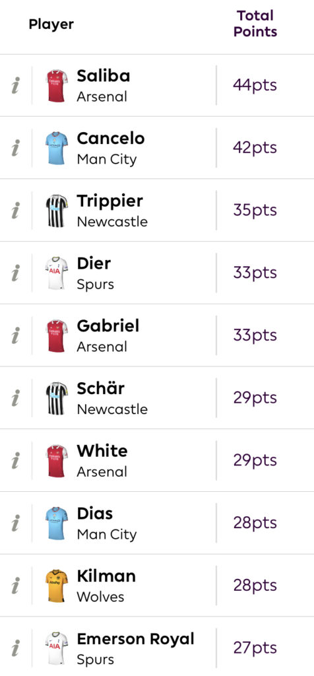Click Trippier's Newcastle shirt icon

[57, 211]
